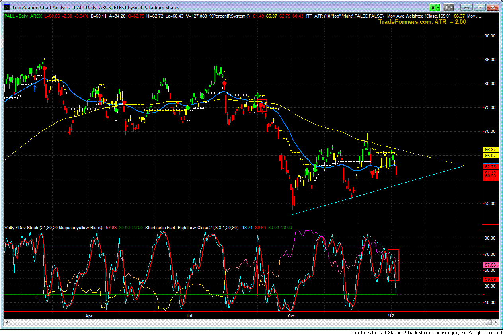Viewport: 503px width, 335px height.
Task: Click the 10.00 stochastic axis label
Action: tap(489, 302)
